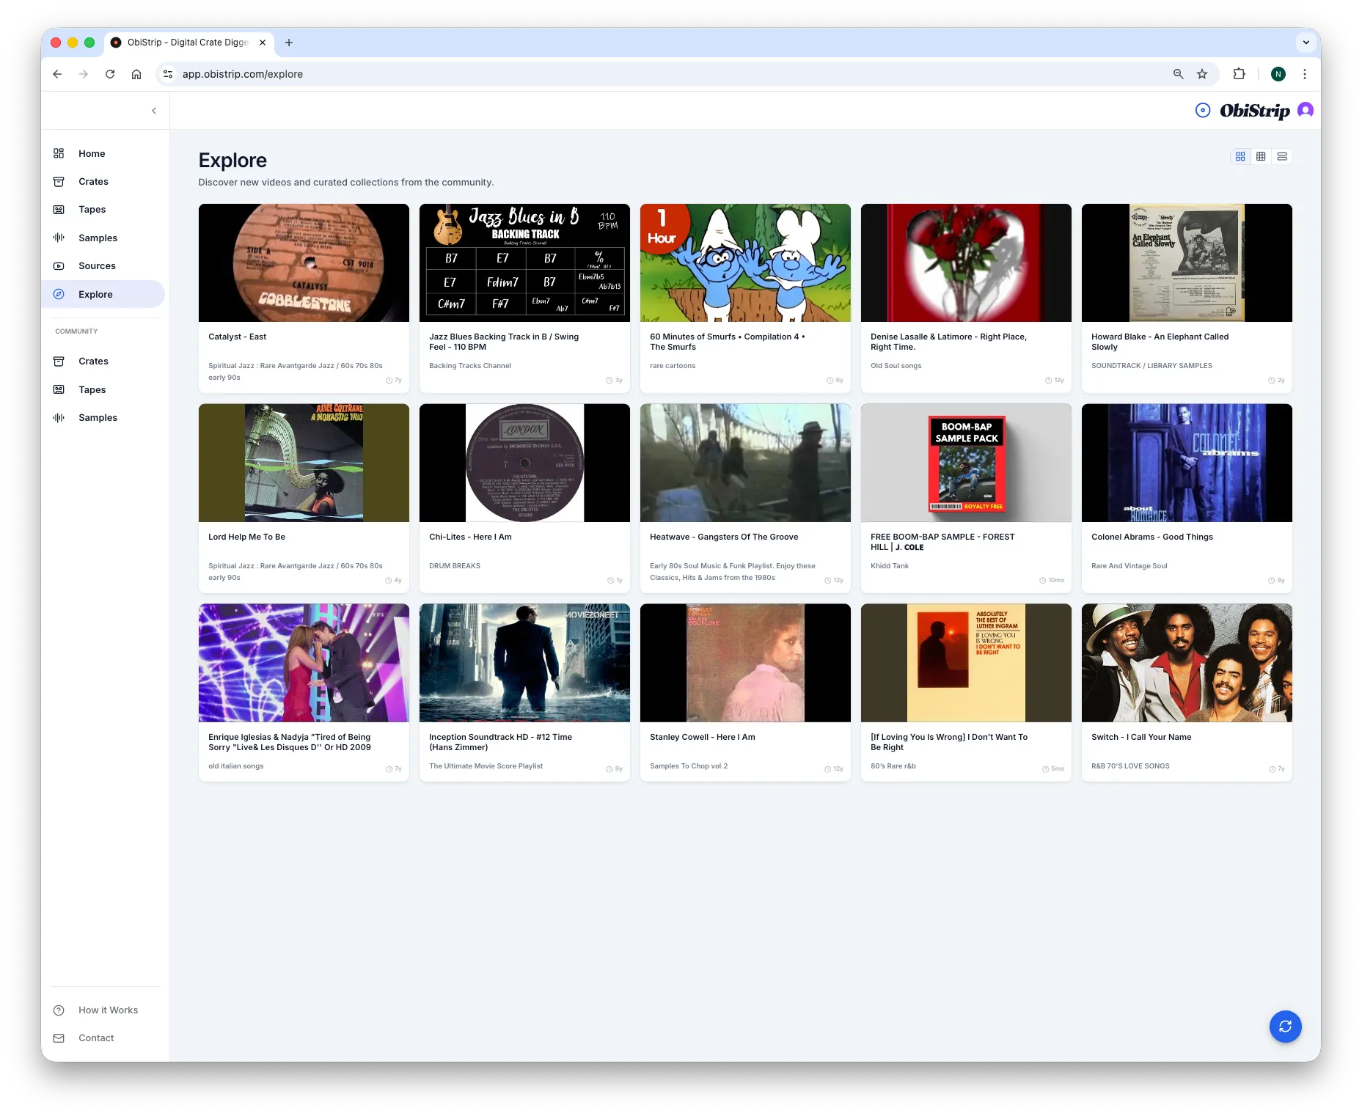The width and height of the screenshot is (1362, 1116).
Task: Collapse the left navigation sidebar
Action: 154,110
